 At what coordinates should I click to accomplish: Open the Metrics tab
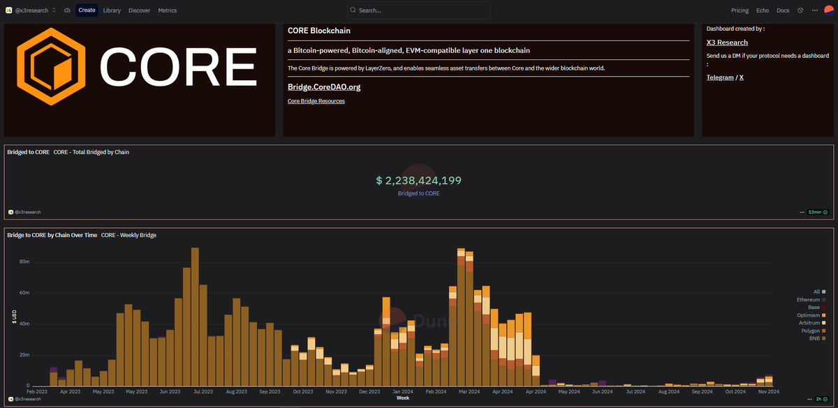pos(168,10)
